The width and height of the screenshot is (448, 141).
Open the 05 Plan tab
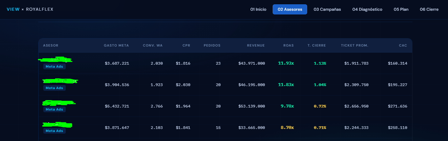401,9
